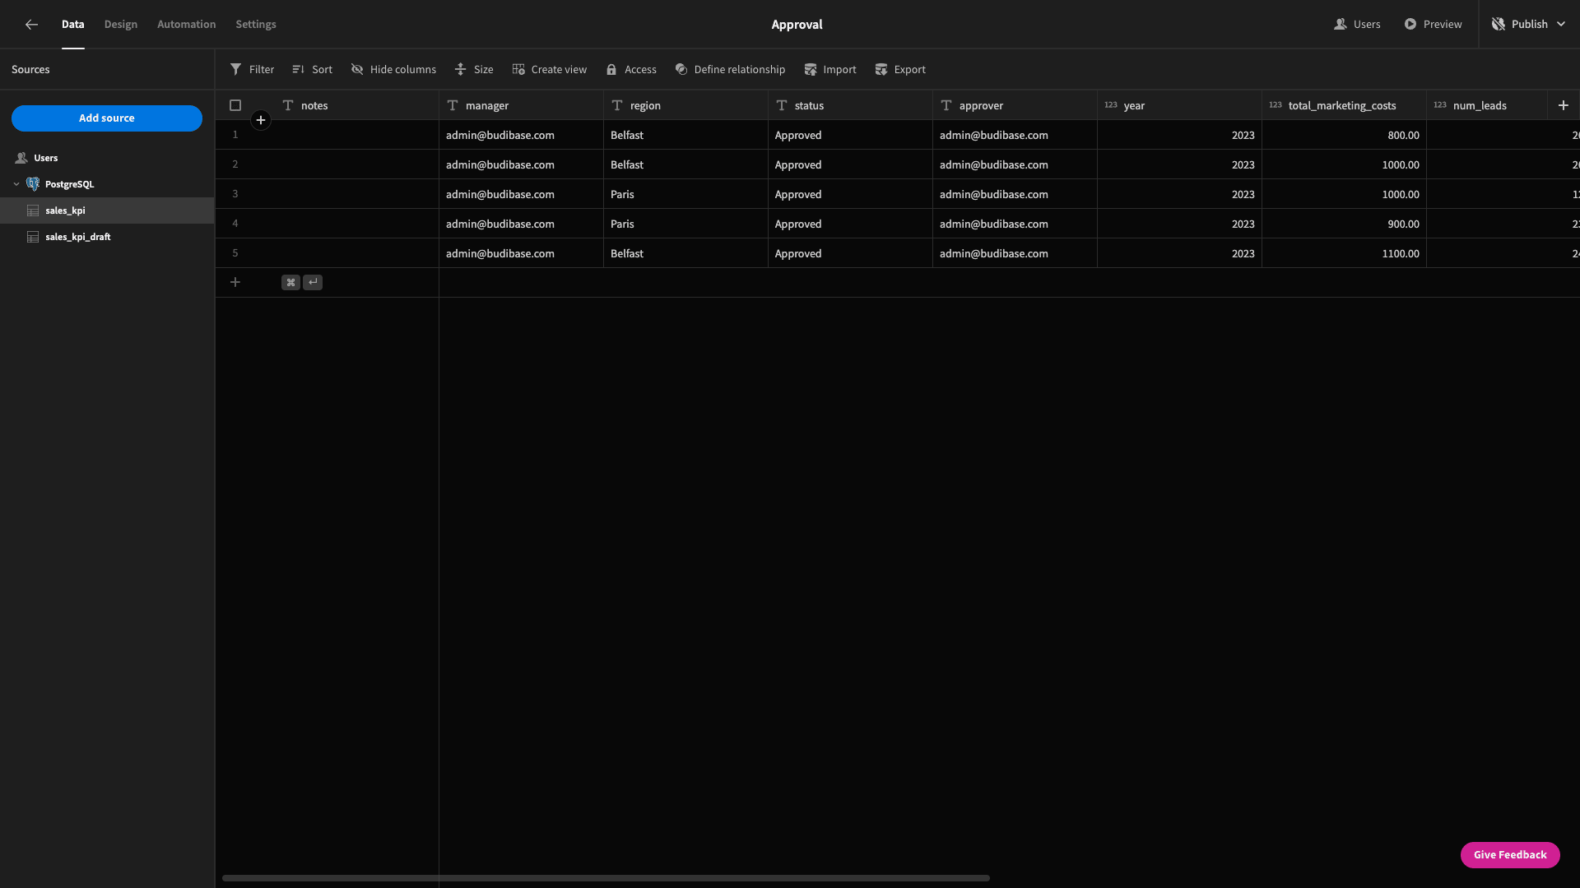Switch to the Settings tab

256,25
